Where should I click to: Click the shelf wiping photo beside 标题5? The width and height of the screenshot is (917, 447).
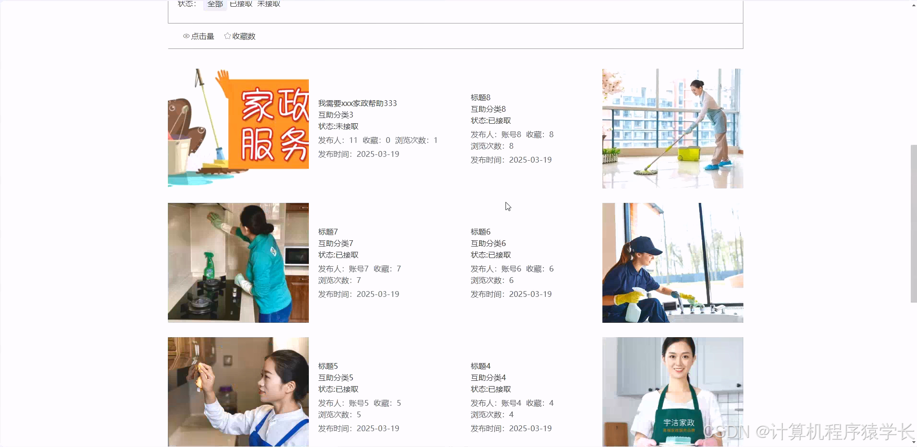tap(238, 392)
